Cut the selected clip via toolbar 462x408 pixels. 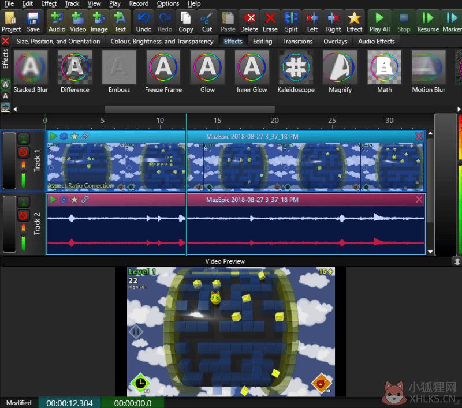[x=207, y=22]
